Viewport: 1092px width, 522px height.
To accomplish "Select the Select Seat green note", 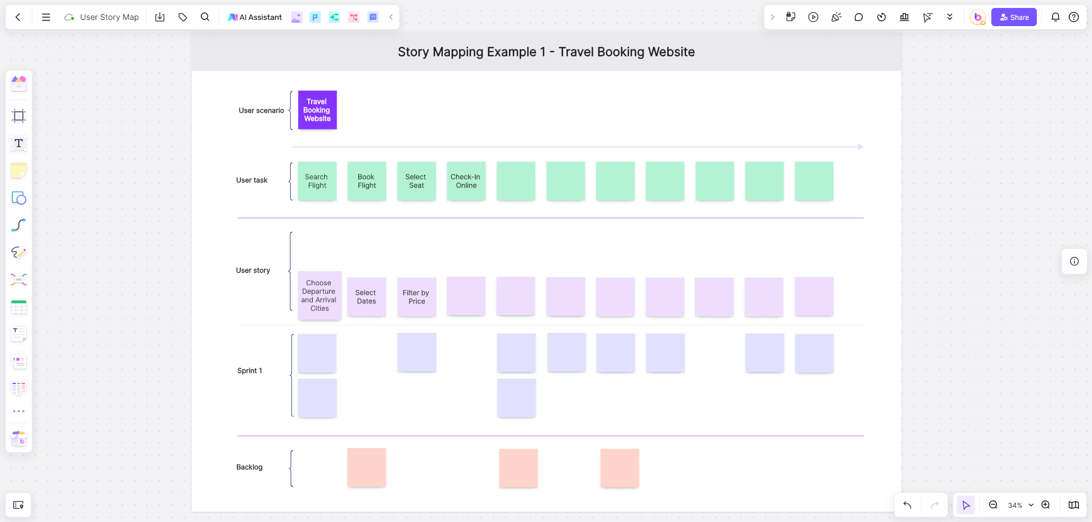I will (x=416, y=181).
